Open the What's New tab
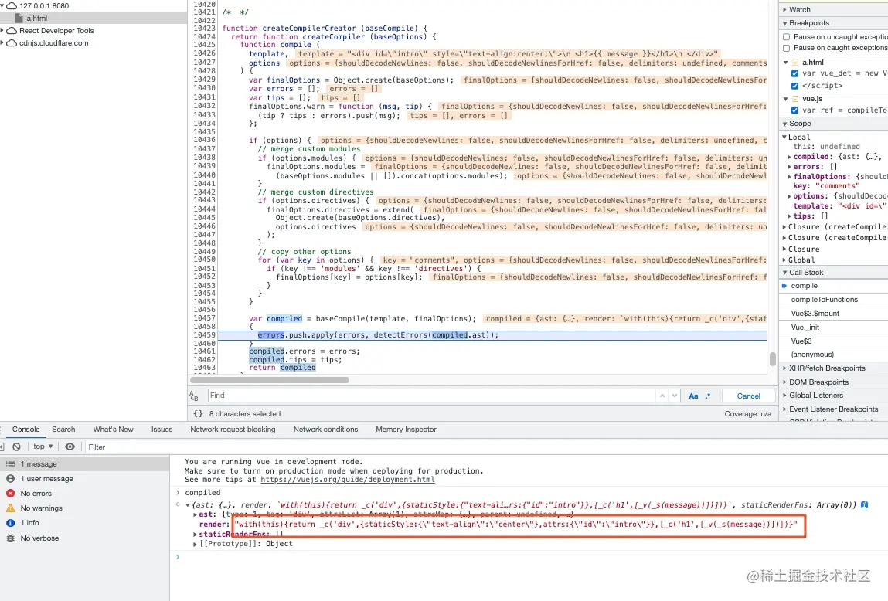The width and height of the screenshot is (888, 601). click(114, 430)
